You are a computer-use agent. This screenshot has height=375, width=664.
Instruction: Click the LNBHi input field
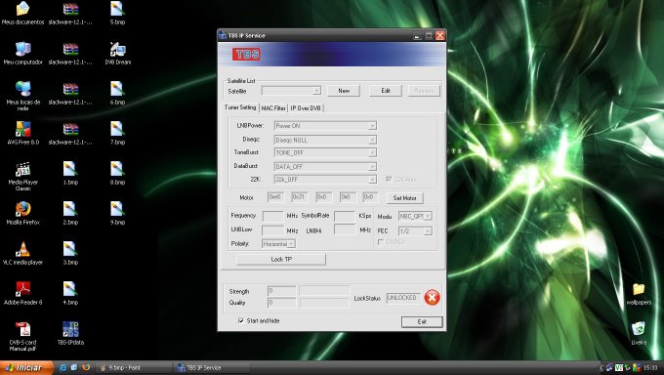click(x=345, y=229)
